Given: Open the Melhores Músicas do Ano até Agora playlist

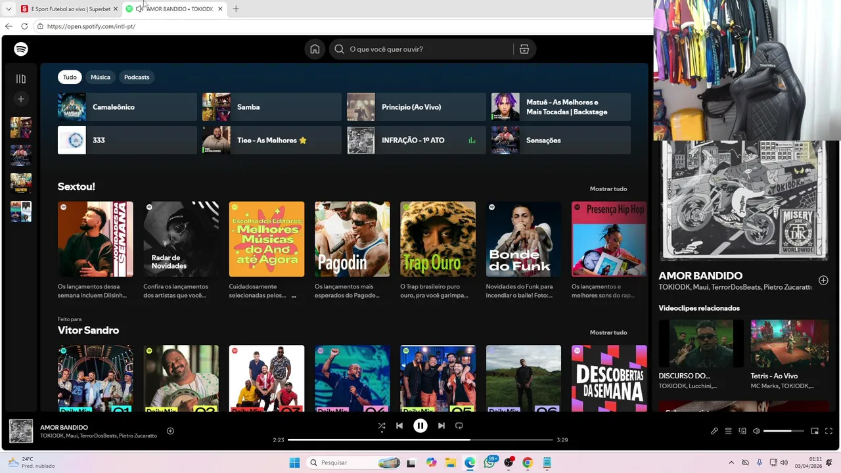Looking at the screenshot, I should [x=267, y=239].
